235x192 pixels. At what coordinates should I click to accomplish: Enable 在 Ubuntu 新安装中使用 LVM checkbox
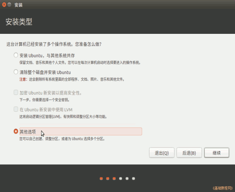tap(16, 109)
